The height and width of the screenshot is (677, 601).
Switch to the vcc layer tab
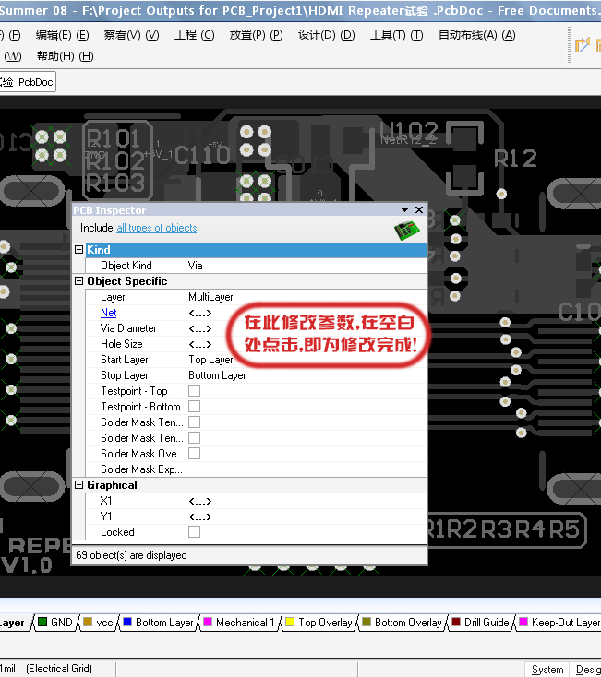pyautogui.click(x=99, y=623)
